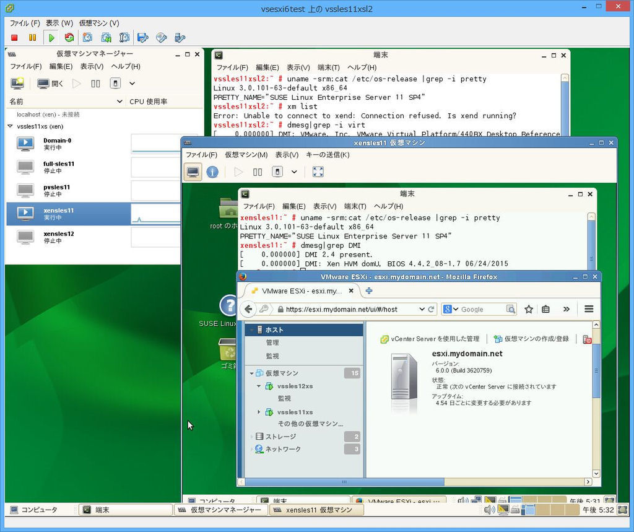Viewport: 634px width, 532px height.
Task: Select the xensles12 virtual machine
Action: pyautogui.click(x=93, y=237)
